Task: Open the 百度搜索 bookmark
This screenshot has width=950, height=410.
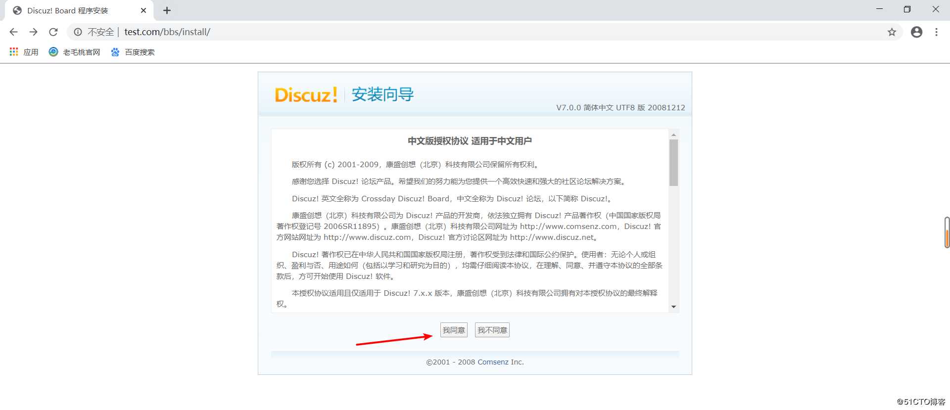Action: pyautogui.click(x=133, y=52)
